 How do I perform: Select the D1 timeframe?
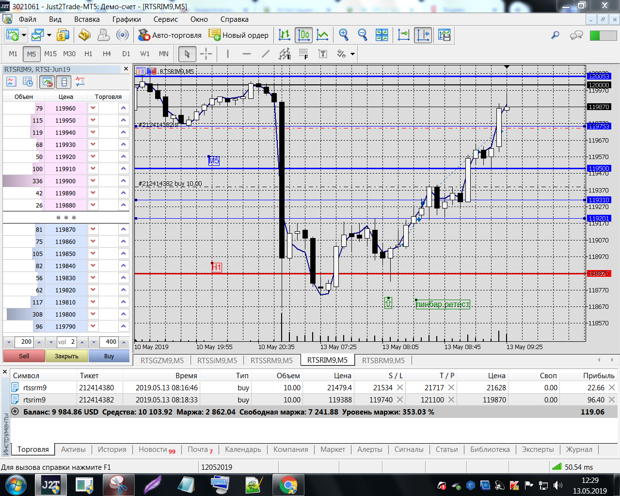pyautogui.click(x=126, y=54)
